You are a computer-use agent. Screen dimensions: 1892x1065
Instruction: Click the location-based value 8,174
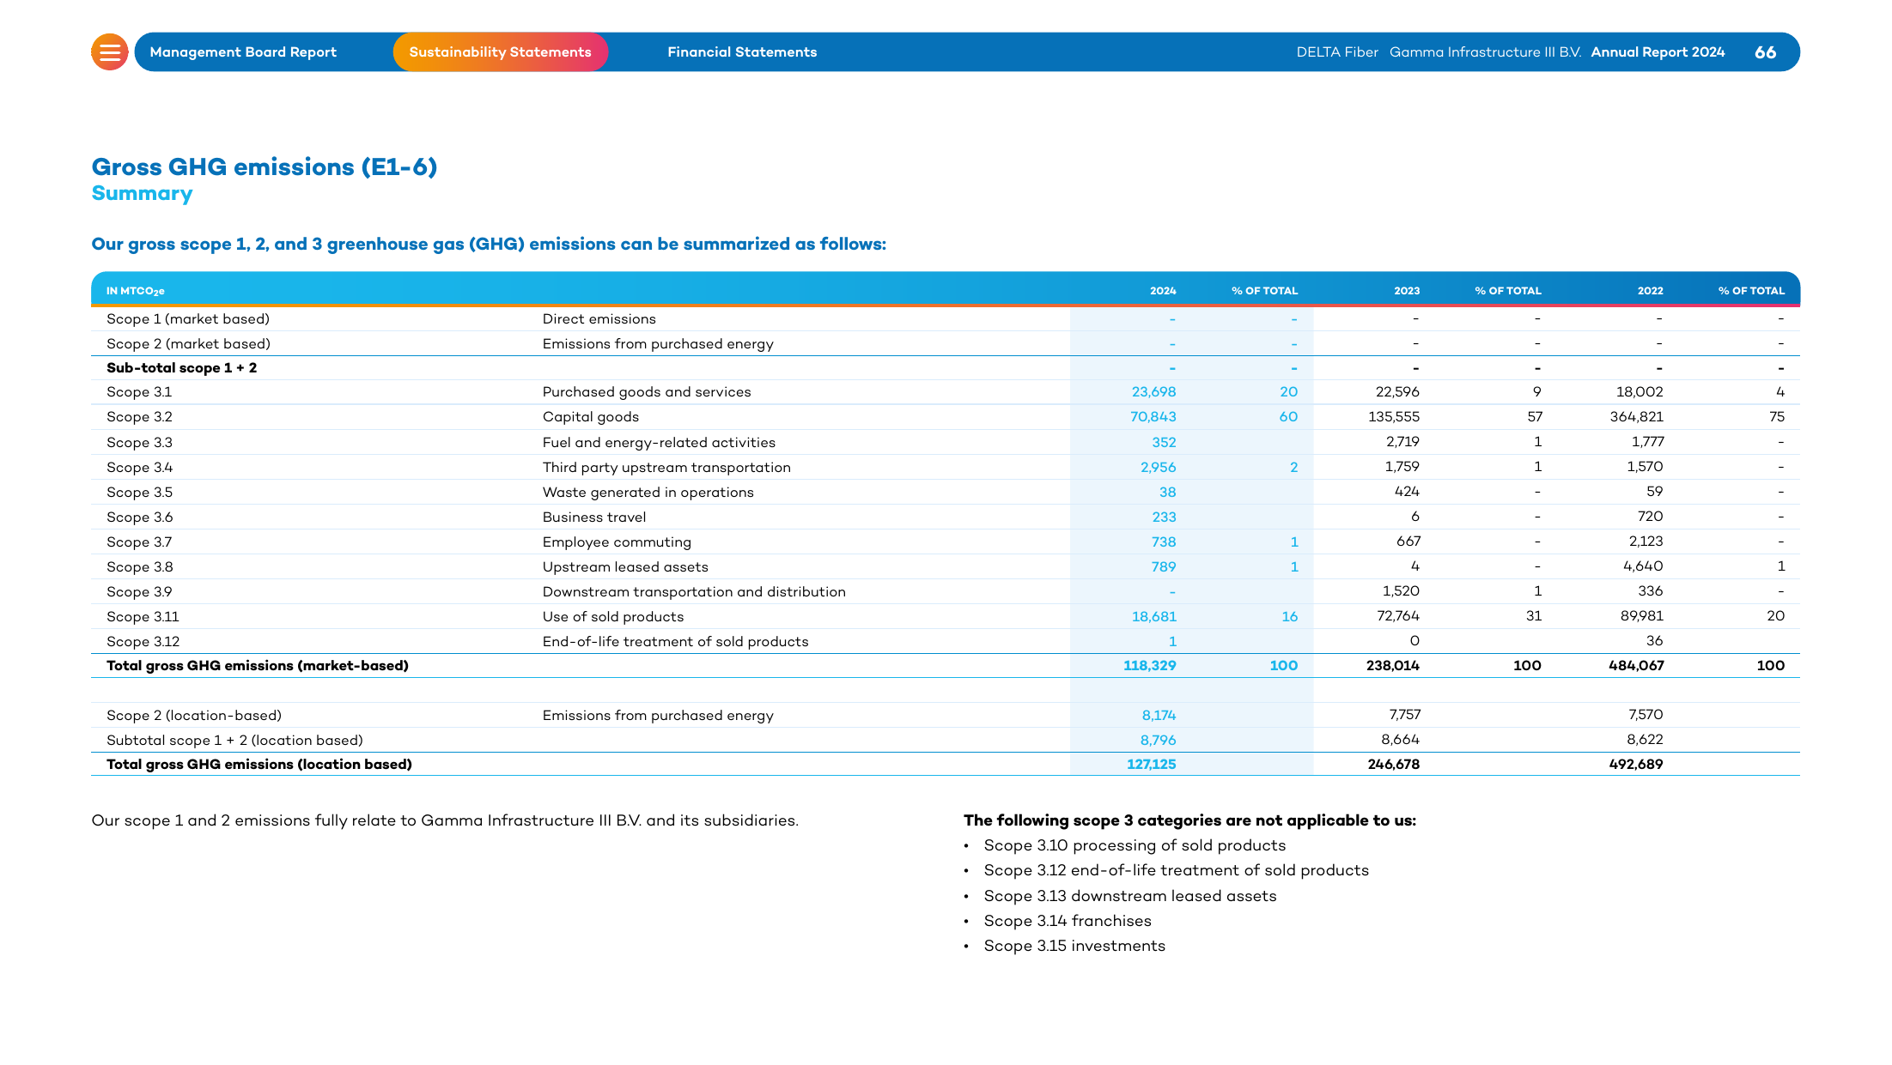[1159, 716]
